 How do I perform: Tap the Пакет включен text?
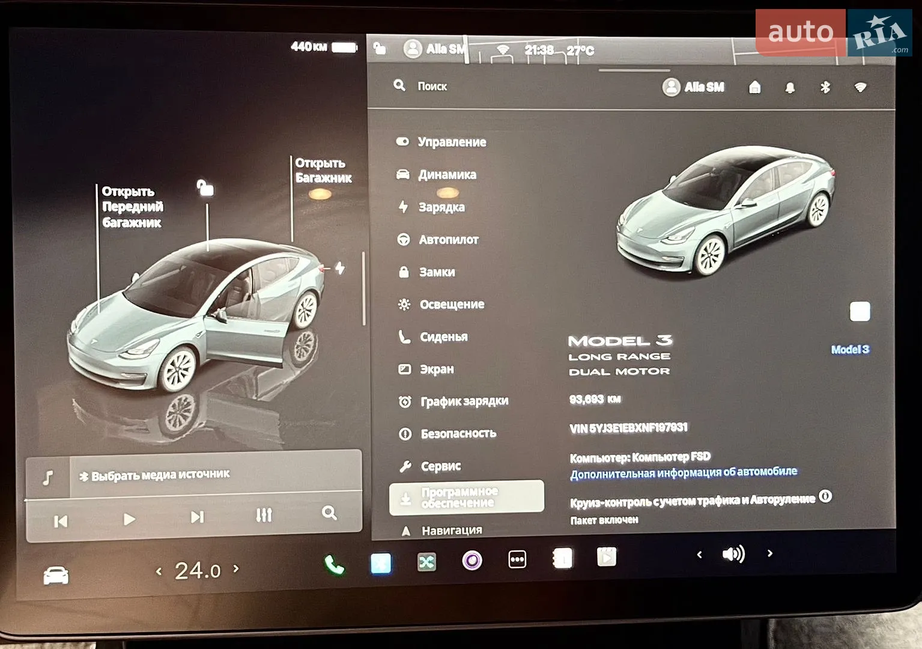604,520
